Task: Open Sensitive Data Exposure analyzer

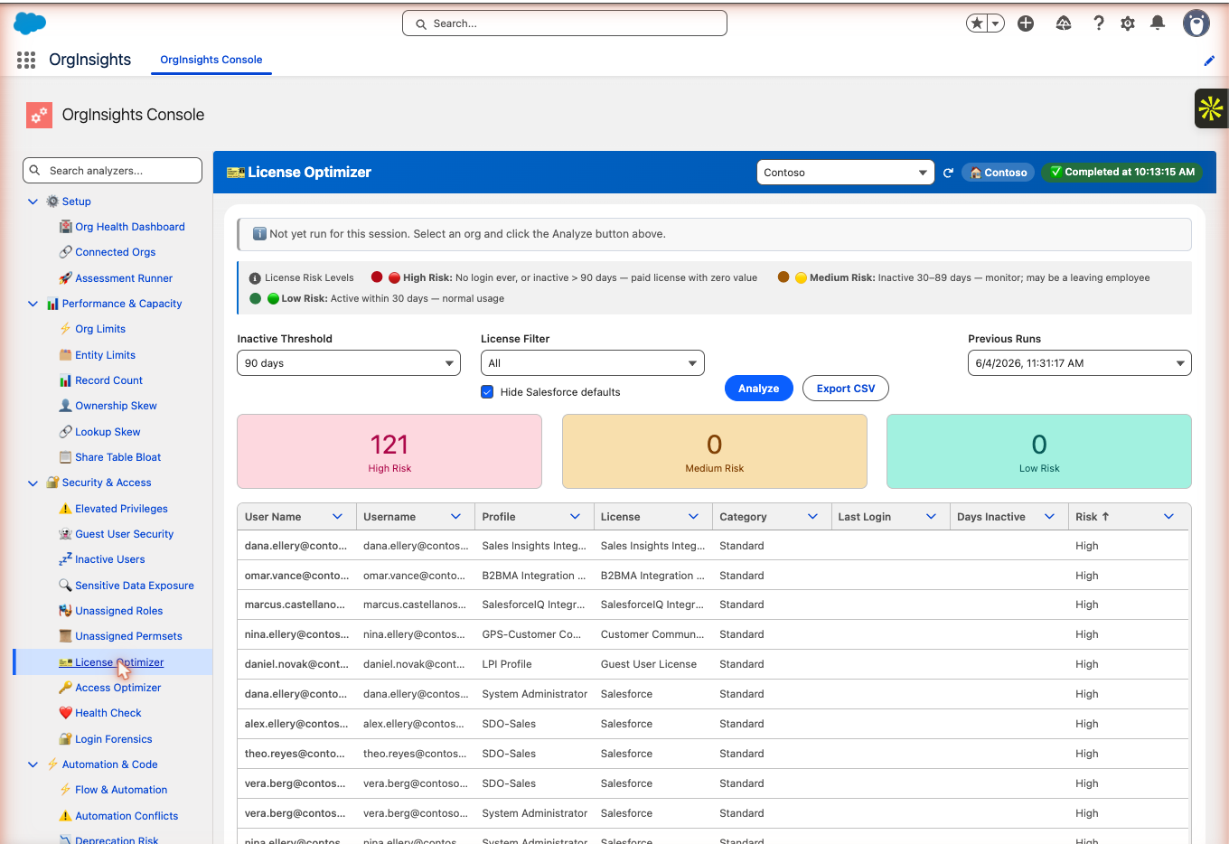Action: tap(134, 586)
